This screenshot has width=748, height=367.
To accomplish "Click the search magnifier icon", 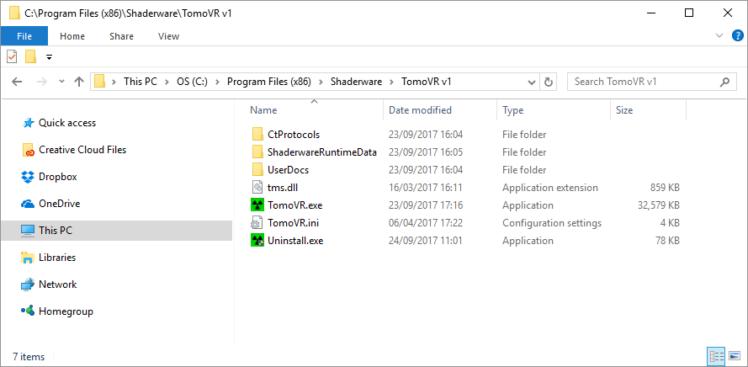I will click(724, 82).
